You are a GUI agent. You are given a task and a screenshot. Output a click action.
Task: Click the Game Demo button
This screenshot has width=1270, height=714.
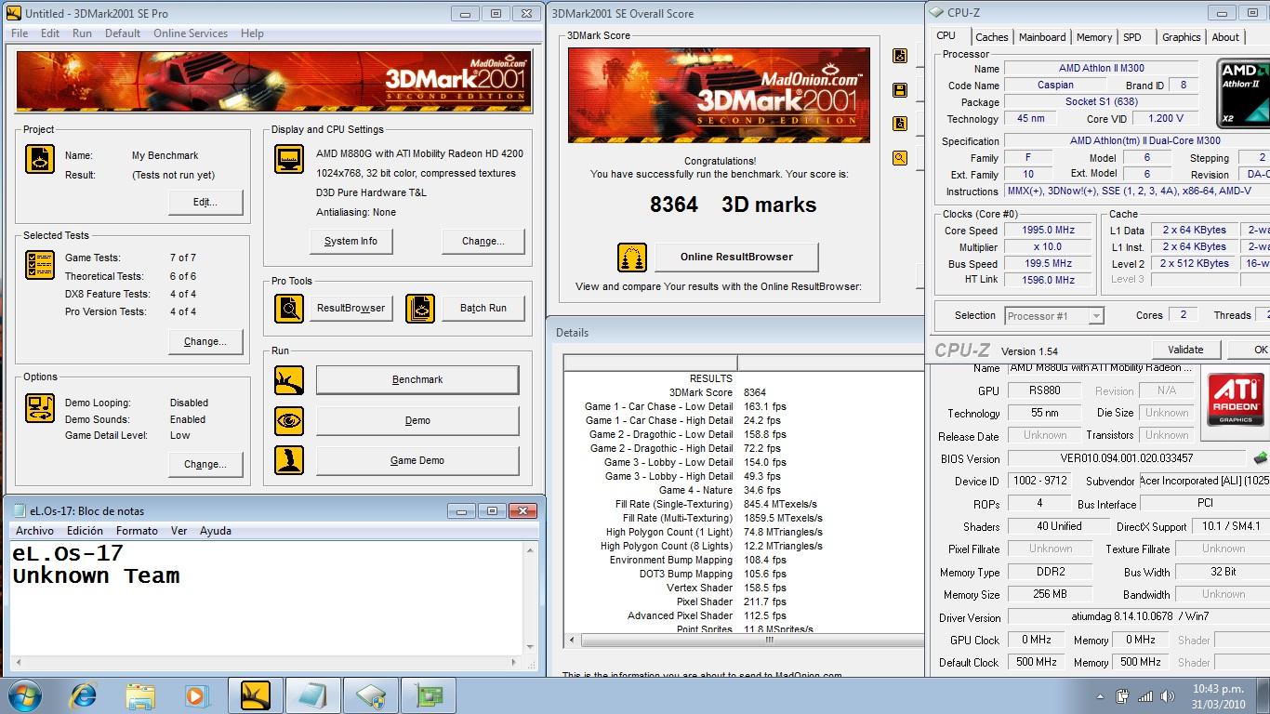point(417,460)
